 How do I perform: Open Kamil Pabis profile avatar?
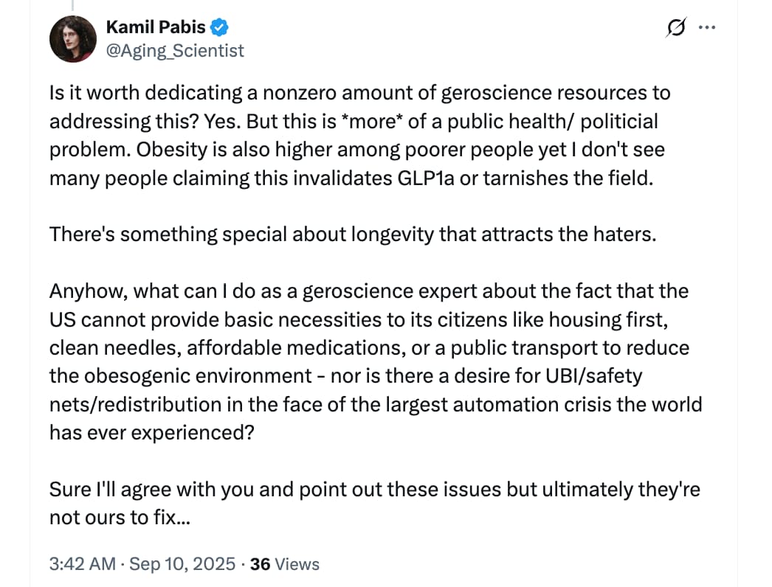[x=73, y=38]
